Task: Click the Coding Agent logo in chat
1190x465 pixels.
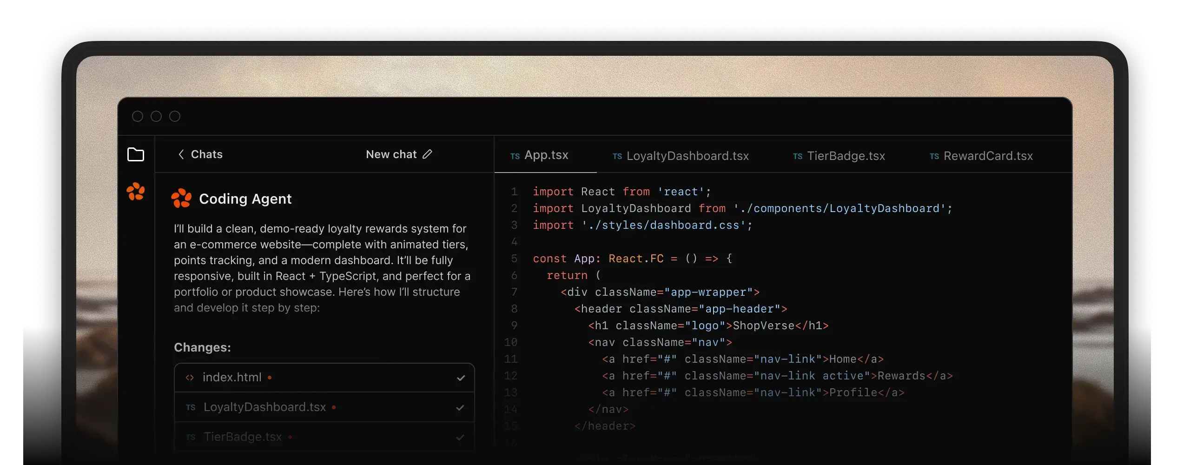Action: pos(181,199)
